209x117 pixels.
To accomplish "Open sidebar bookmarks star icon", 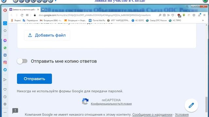I will [x=5, y=31].
